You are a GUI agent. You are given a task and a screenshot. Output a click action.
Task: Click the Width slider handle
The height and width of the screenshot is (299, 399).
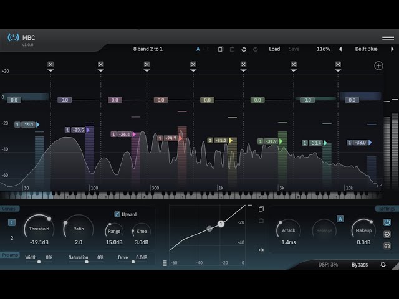39,262
